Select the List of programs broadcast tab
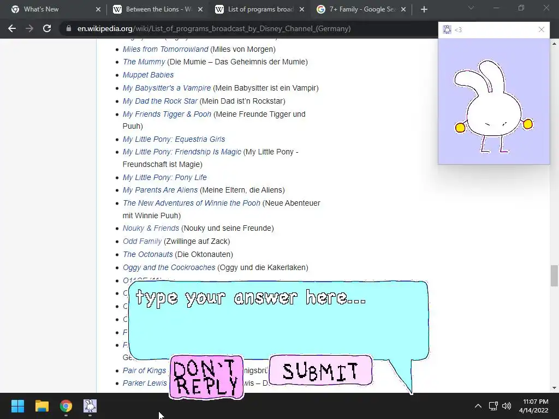559x419 pixels. (260, 9)
